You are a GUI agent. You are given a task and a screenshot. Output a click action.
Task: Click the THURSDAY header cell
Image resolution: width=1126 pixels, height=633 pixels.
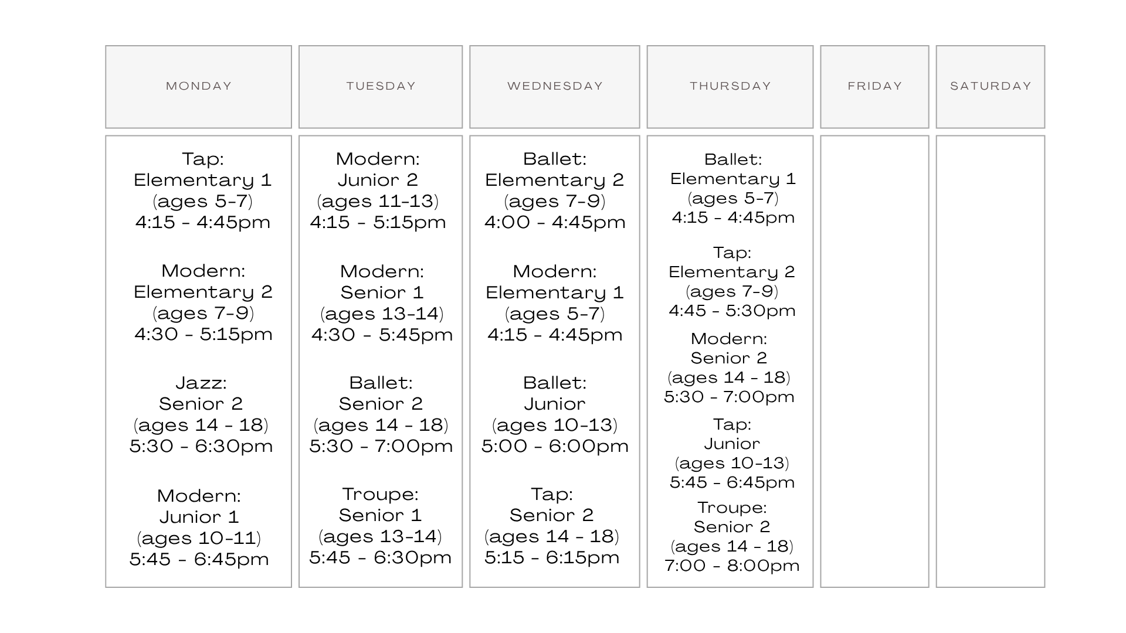tap(730, 87)
